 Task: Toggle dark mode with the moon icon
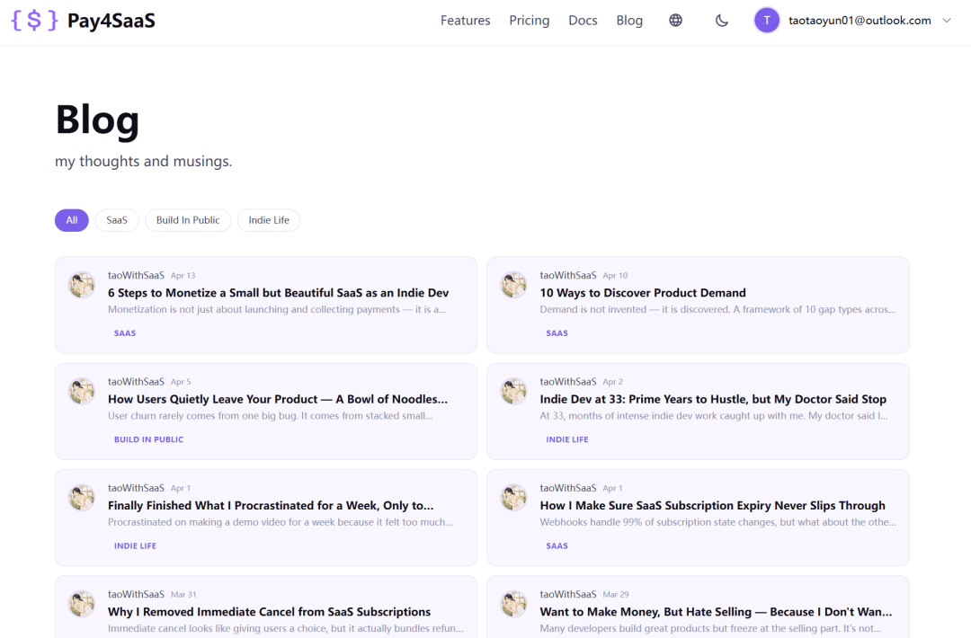[722, 21]
